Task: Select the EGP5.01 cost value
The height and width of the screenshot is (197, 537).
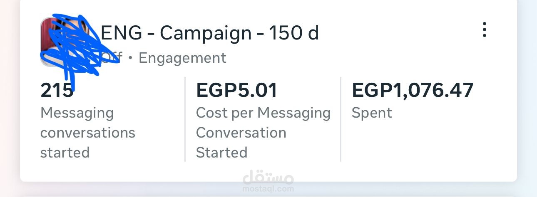Action: [x=236, y=91]
